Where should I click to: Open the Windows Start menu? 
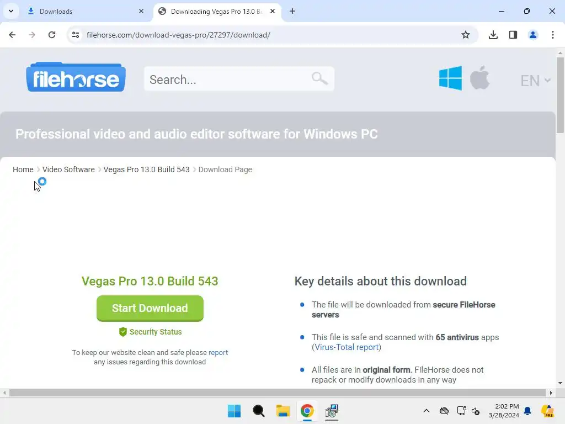234,411
